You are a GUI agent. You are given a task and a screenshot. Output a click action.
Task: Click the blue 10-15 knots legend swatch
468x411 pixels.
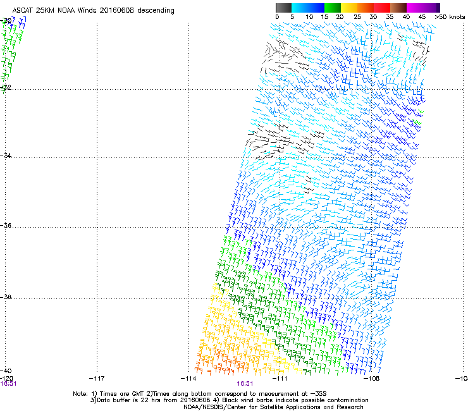coord(316,8)
